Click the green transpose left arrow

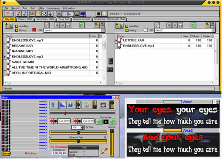click(99, 121)
